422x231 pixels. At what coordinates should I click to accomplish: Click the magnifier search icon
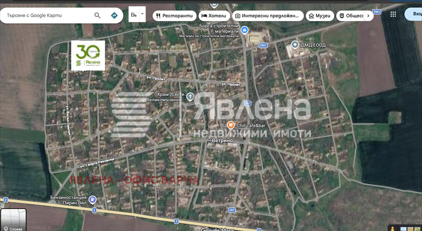tap(98, 16)
